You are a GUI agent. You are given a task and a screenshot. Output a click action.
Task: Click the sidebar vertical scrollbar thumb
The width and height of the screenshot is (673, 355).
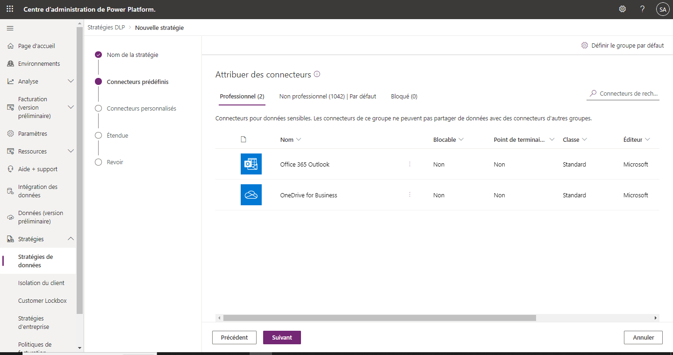79,171
